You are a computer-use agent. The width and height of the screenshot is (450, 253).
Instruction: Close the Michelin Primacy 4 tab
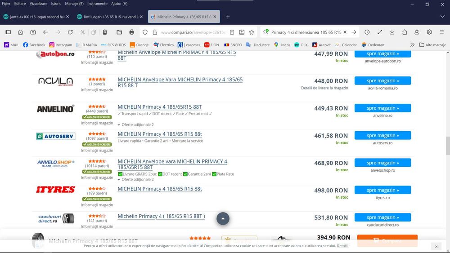tap(215, 17)
